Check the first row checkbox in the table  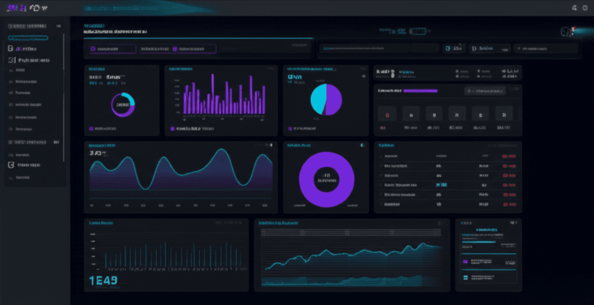click(x=381, y=156)
